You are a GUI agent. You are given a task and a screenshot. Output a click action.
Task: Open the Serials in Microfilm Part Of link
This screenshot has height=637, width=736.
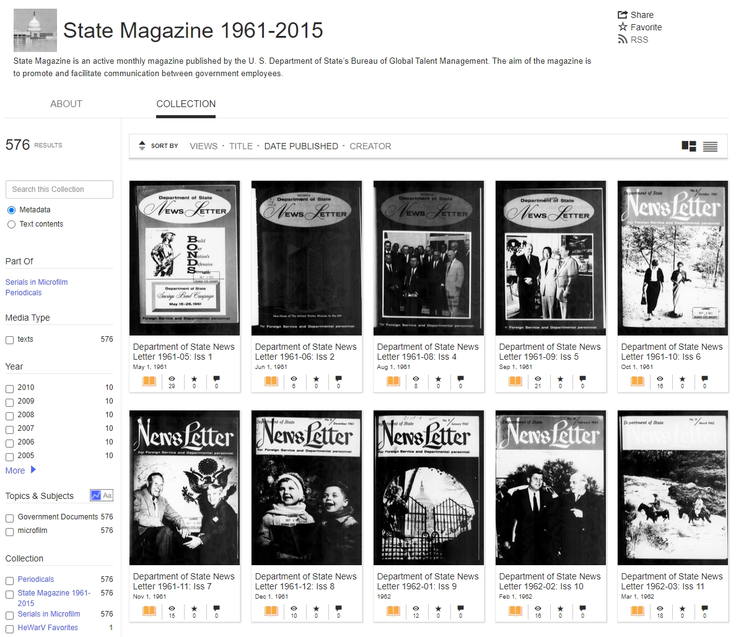[x=37, y=282]
